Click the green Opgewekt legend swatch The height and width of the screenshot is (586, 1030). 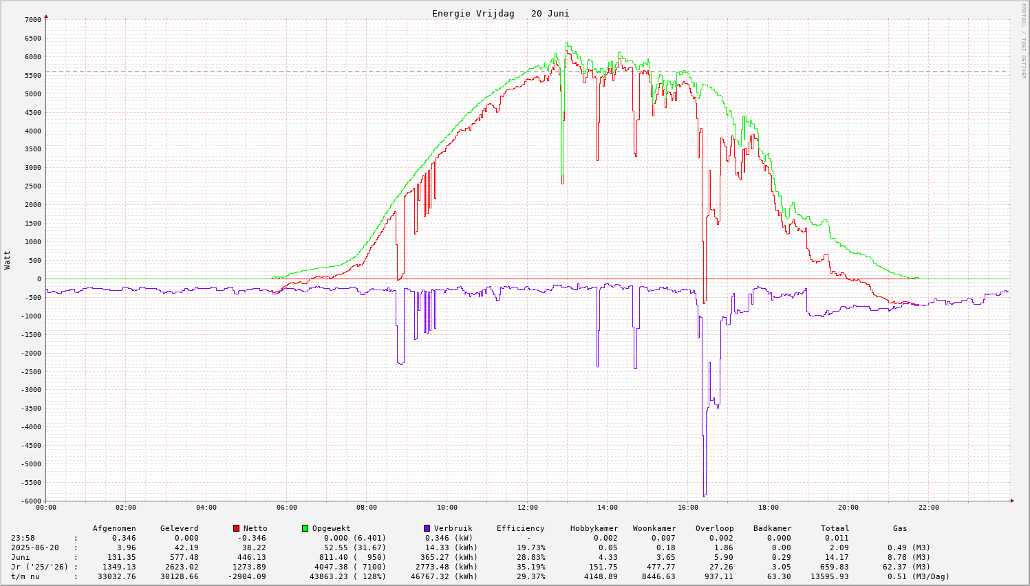305,528
